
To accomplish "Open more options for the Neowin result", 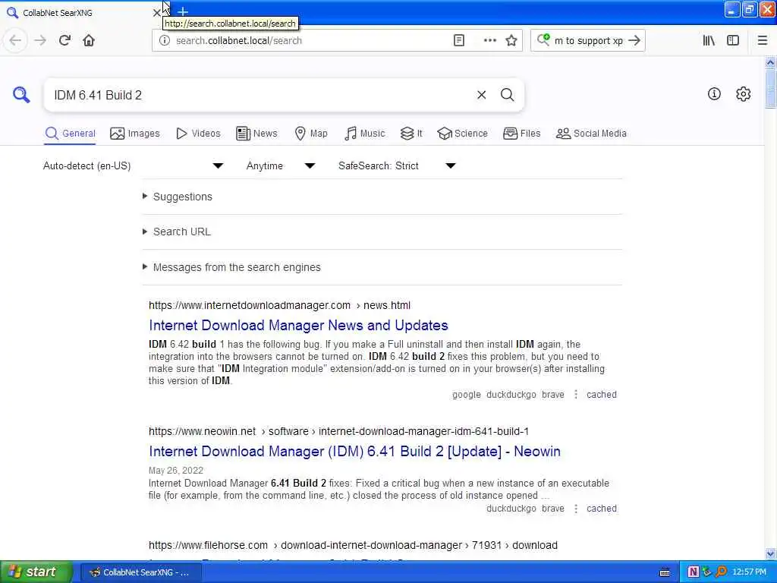I will tap(576, 508).
